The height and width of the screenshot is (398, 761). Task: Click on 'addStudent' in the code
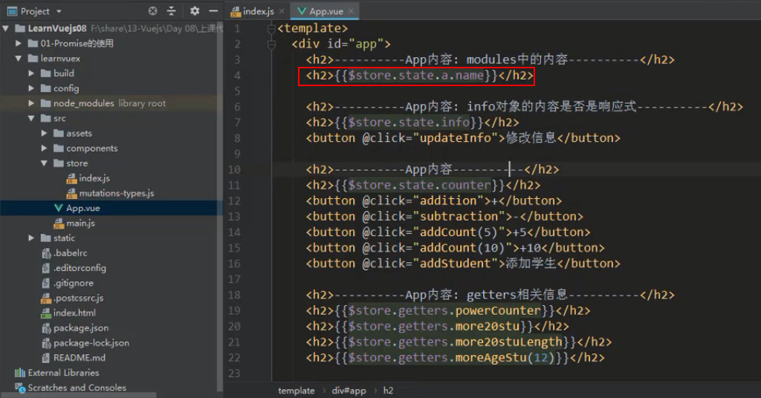[456, 264]
